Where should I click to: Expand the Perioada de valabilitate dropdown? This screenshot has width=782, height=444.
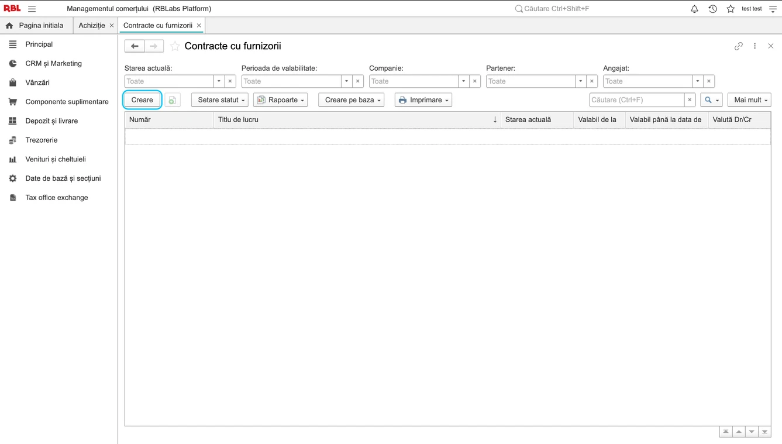pyautogui.click(x=347, y=81)
